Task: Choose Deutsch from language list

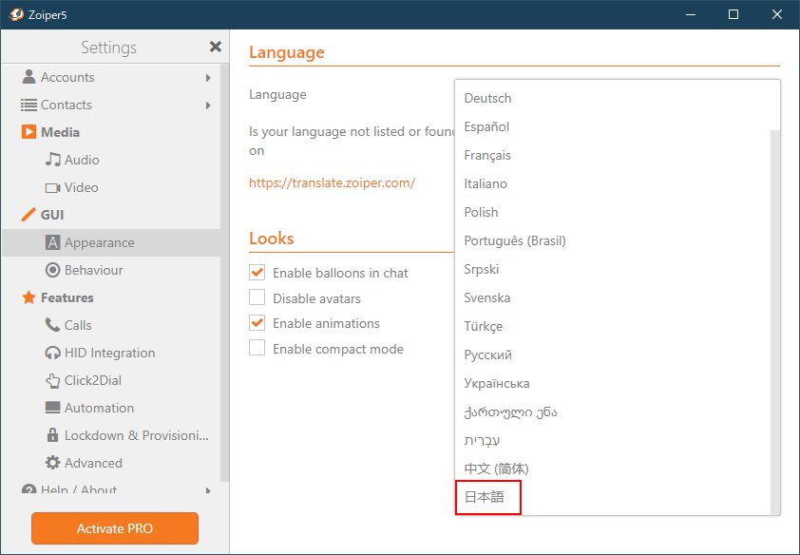Action: pyautogui.click(x=612, y=98)
